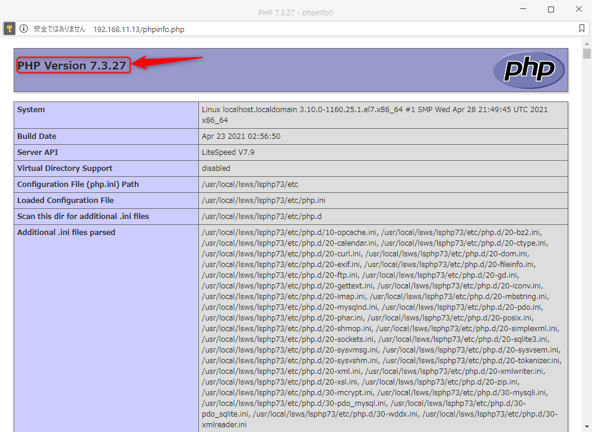Click the PHP logo image

(x=528, y=70)
